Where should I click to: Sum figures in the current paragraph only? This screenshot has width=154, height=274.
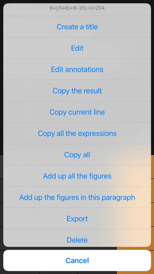pos(77,197)
